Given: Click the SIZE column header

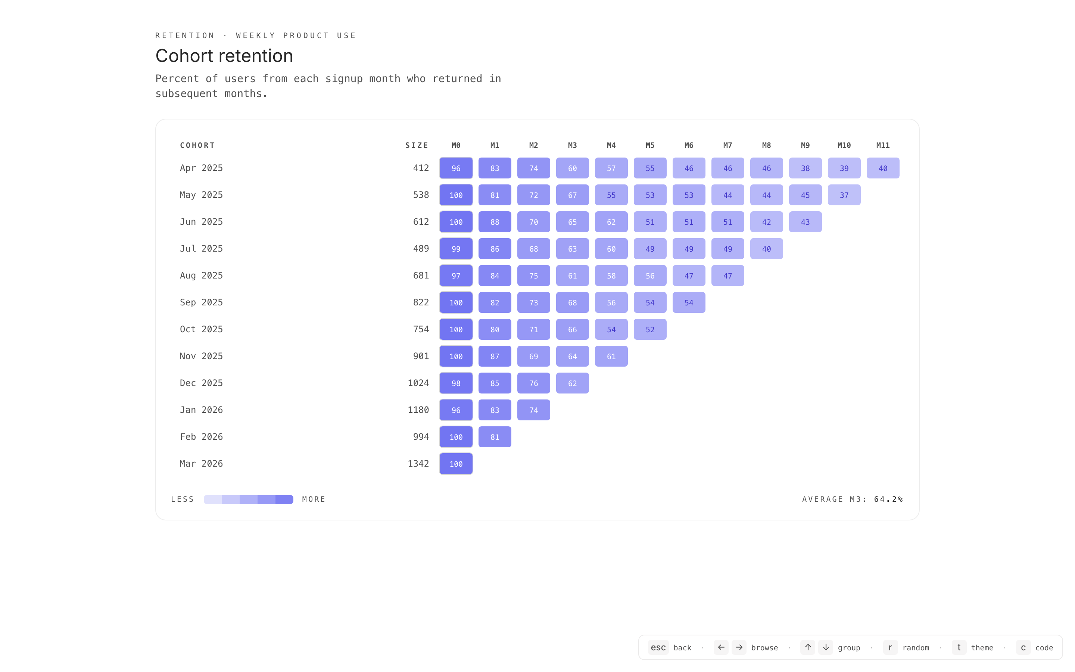Looking at the screenshot, I should tap(417, 145).
